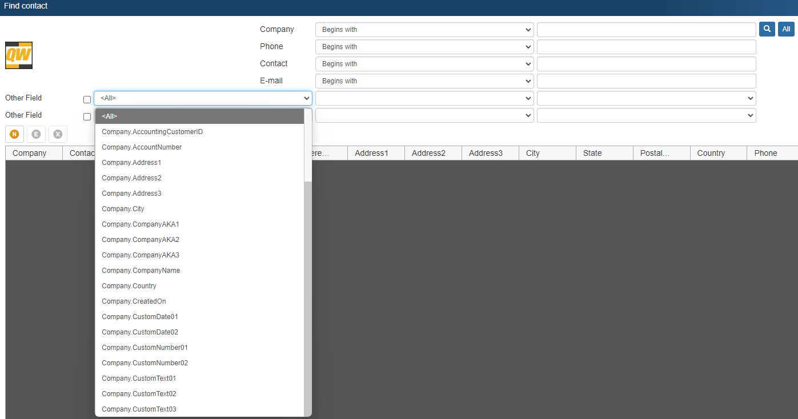Pick the Company.City option

[123, 209]
